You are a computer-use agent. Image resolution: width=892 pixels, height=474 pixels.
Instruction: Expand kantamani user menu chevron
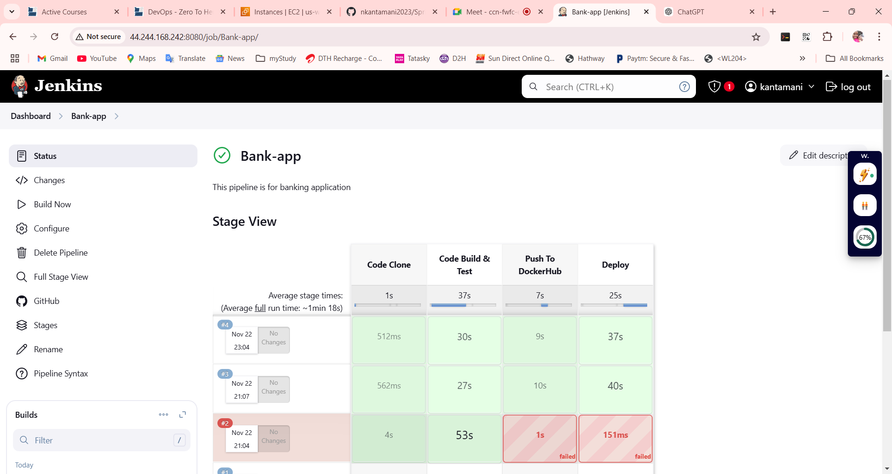[x=812, y=86]
